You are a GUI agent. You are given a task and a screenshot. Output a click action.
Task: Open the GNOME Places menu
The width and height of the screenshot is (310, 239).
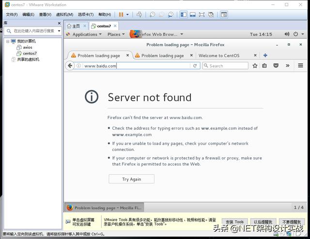click(116, 34)
